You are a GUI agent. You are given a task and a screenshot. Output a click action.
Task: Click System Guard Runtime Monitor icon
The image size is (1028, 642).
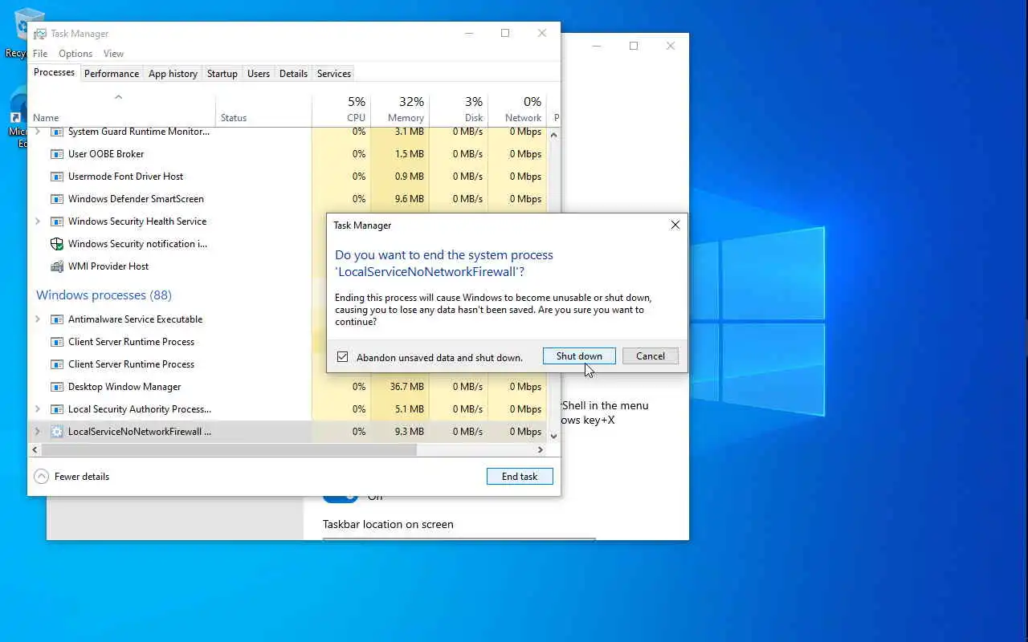[57, 132]
